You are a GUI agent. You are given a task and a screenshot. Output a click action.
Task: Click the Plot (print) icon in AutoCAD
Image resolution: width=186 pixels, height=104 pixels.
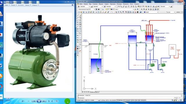(x=86, y=12)
